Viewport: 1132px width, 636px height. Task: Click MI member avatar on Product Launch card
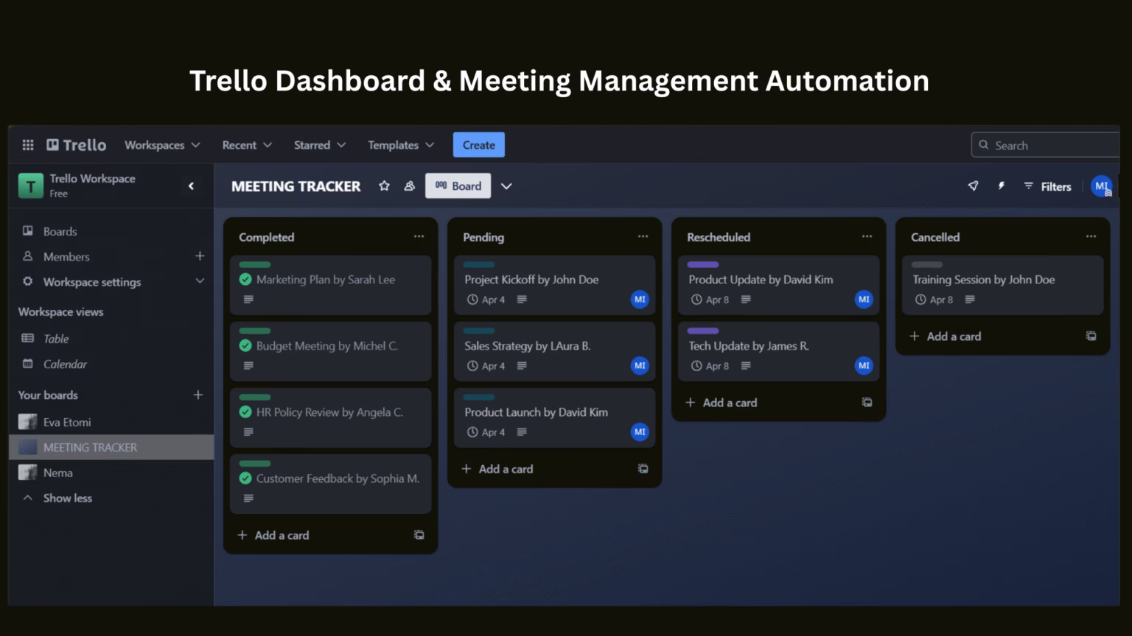[640, 432]
